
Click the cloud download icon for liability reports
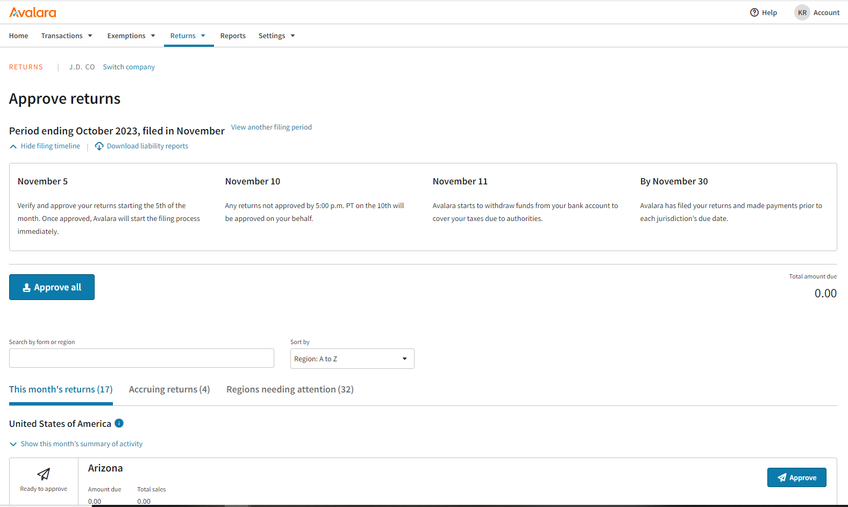pos(99,146)
